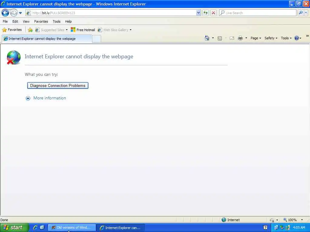310x232 pixels.
Task: Close the Internet Explorer window
Action: [x=306, y=4]
